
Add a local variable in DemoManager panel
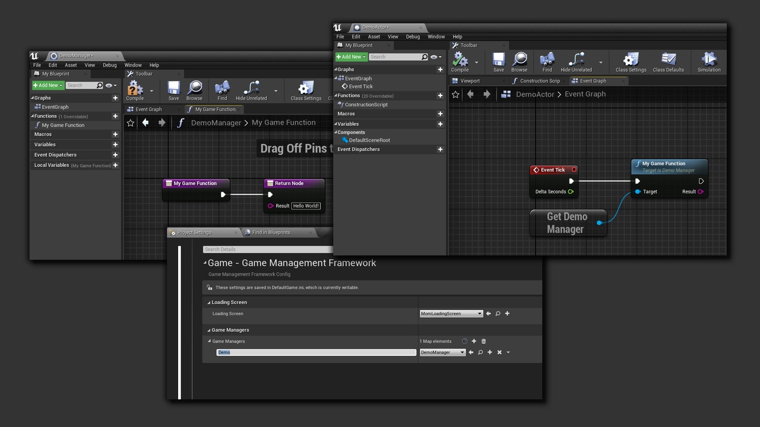click(115, 165)
